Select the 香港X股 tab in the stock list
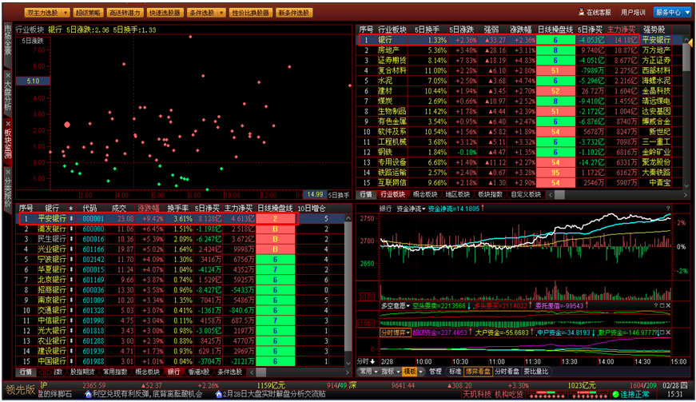Viewport: 696px width, 402px height. click(x=199, y=372)
